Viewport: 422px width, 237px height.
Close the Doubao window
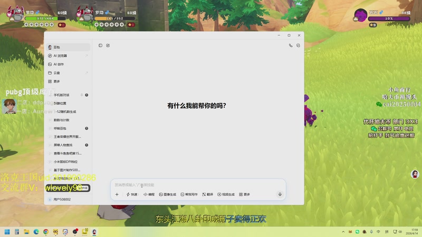(x=299, y=35)
